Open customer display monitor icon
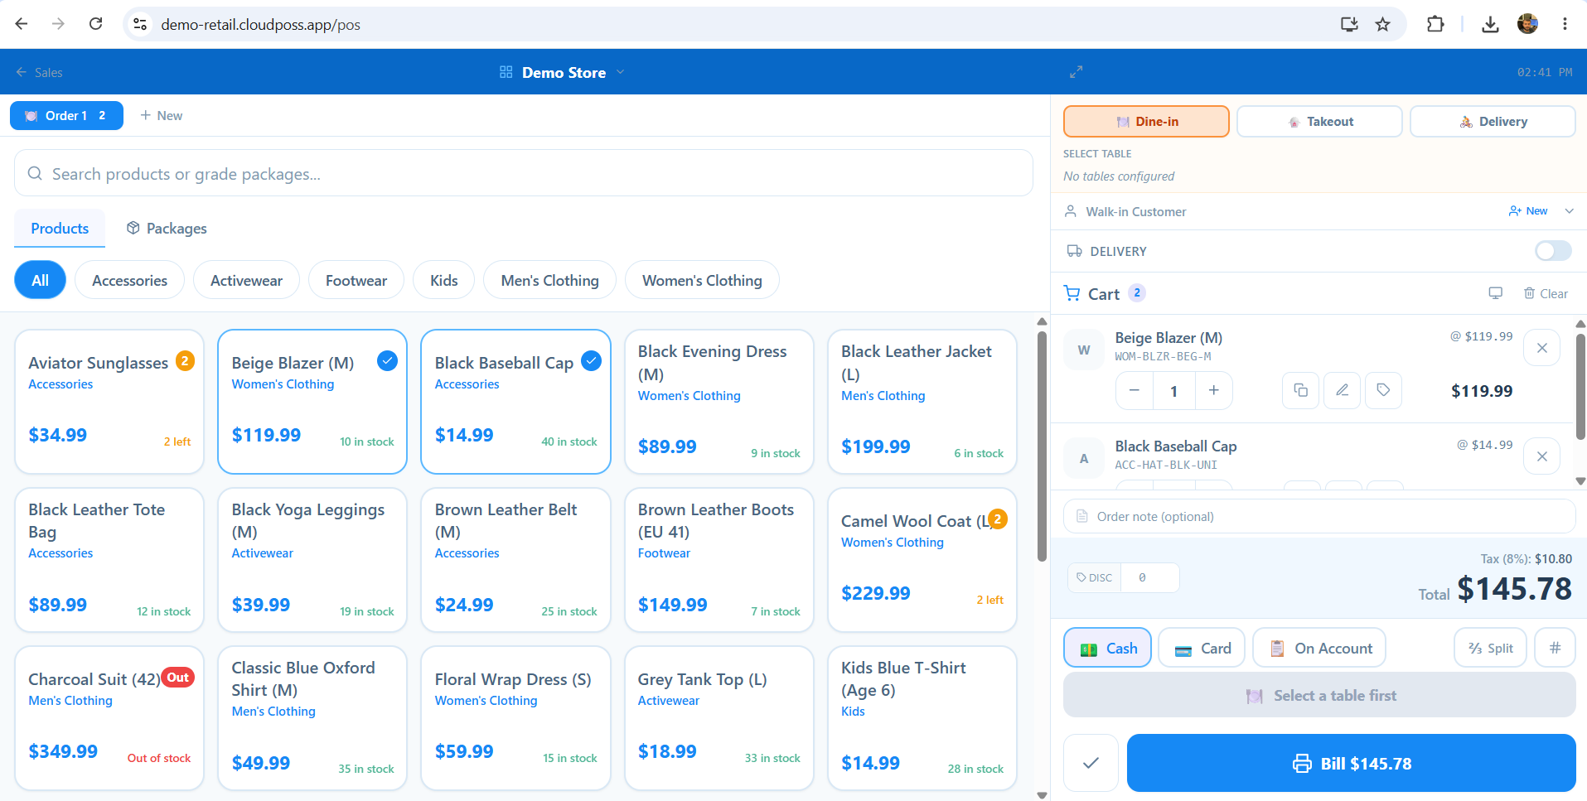The width and height of the screenshot is (1587, 801). 1495,293
